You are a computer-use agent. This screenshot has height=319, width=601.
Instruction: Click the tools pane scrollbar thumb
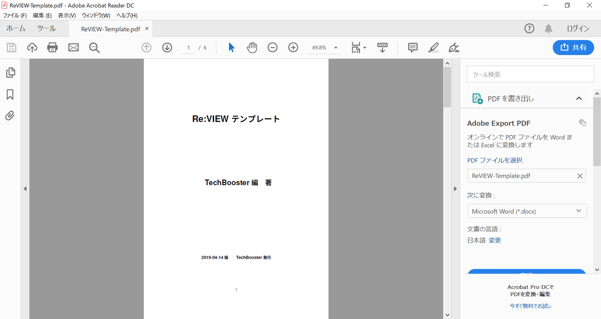point(597,131)
